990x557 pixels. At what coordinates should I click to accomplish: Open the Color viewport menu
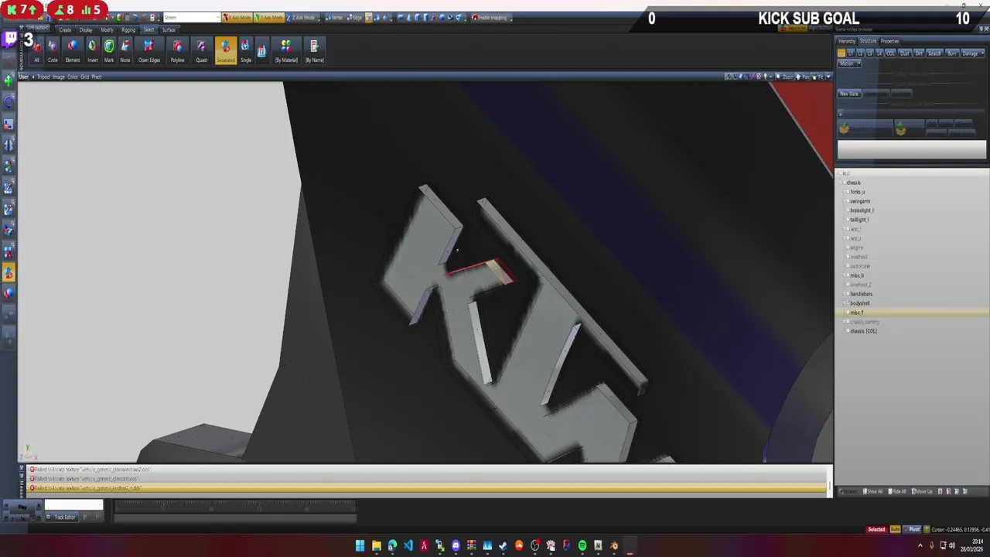[x=73, y=77]
